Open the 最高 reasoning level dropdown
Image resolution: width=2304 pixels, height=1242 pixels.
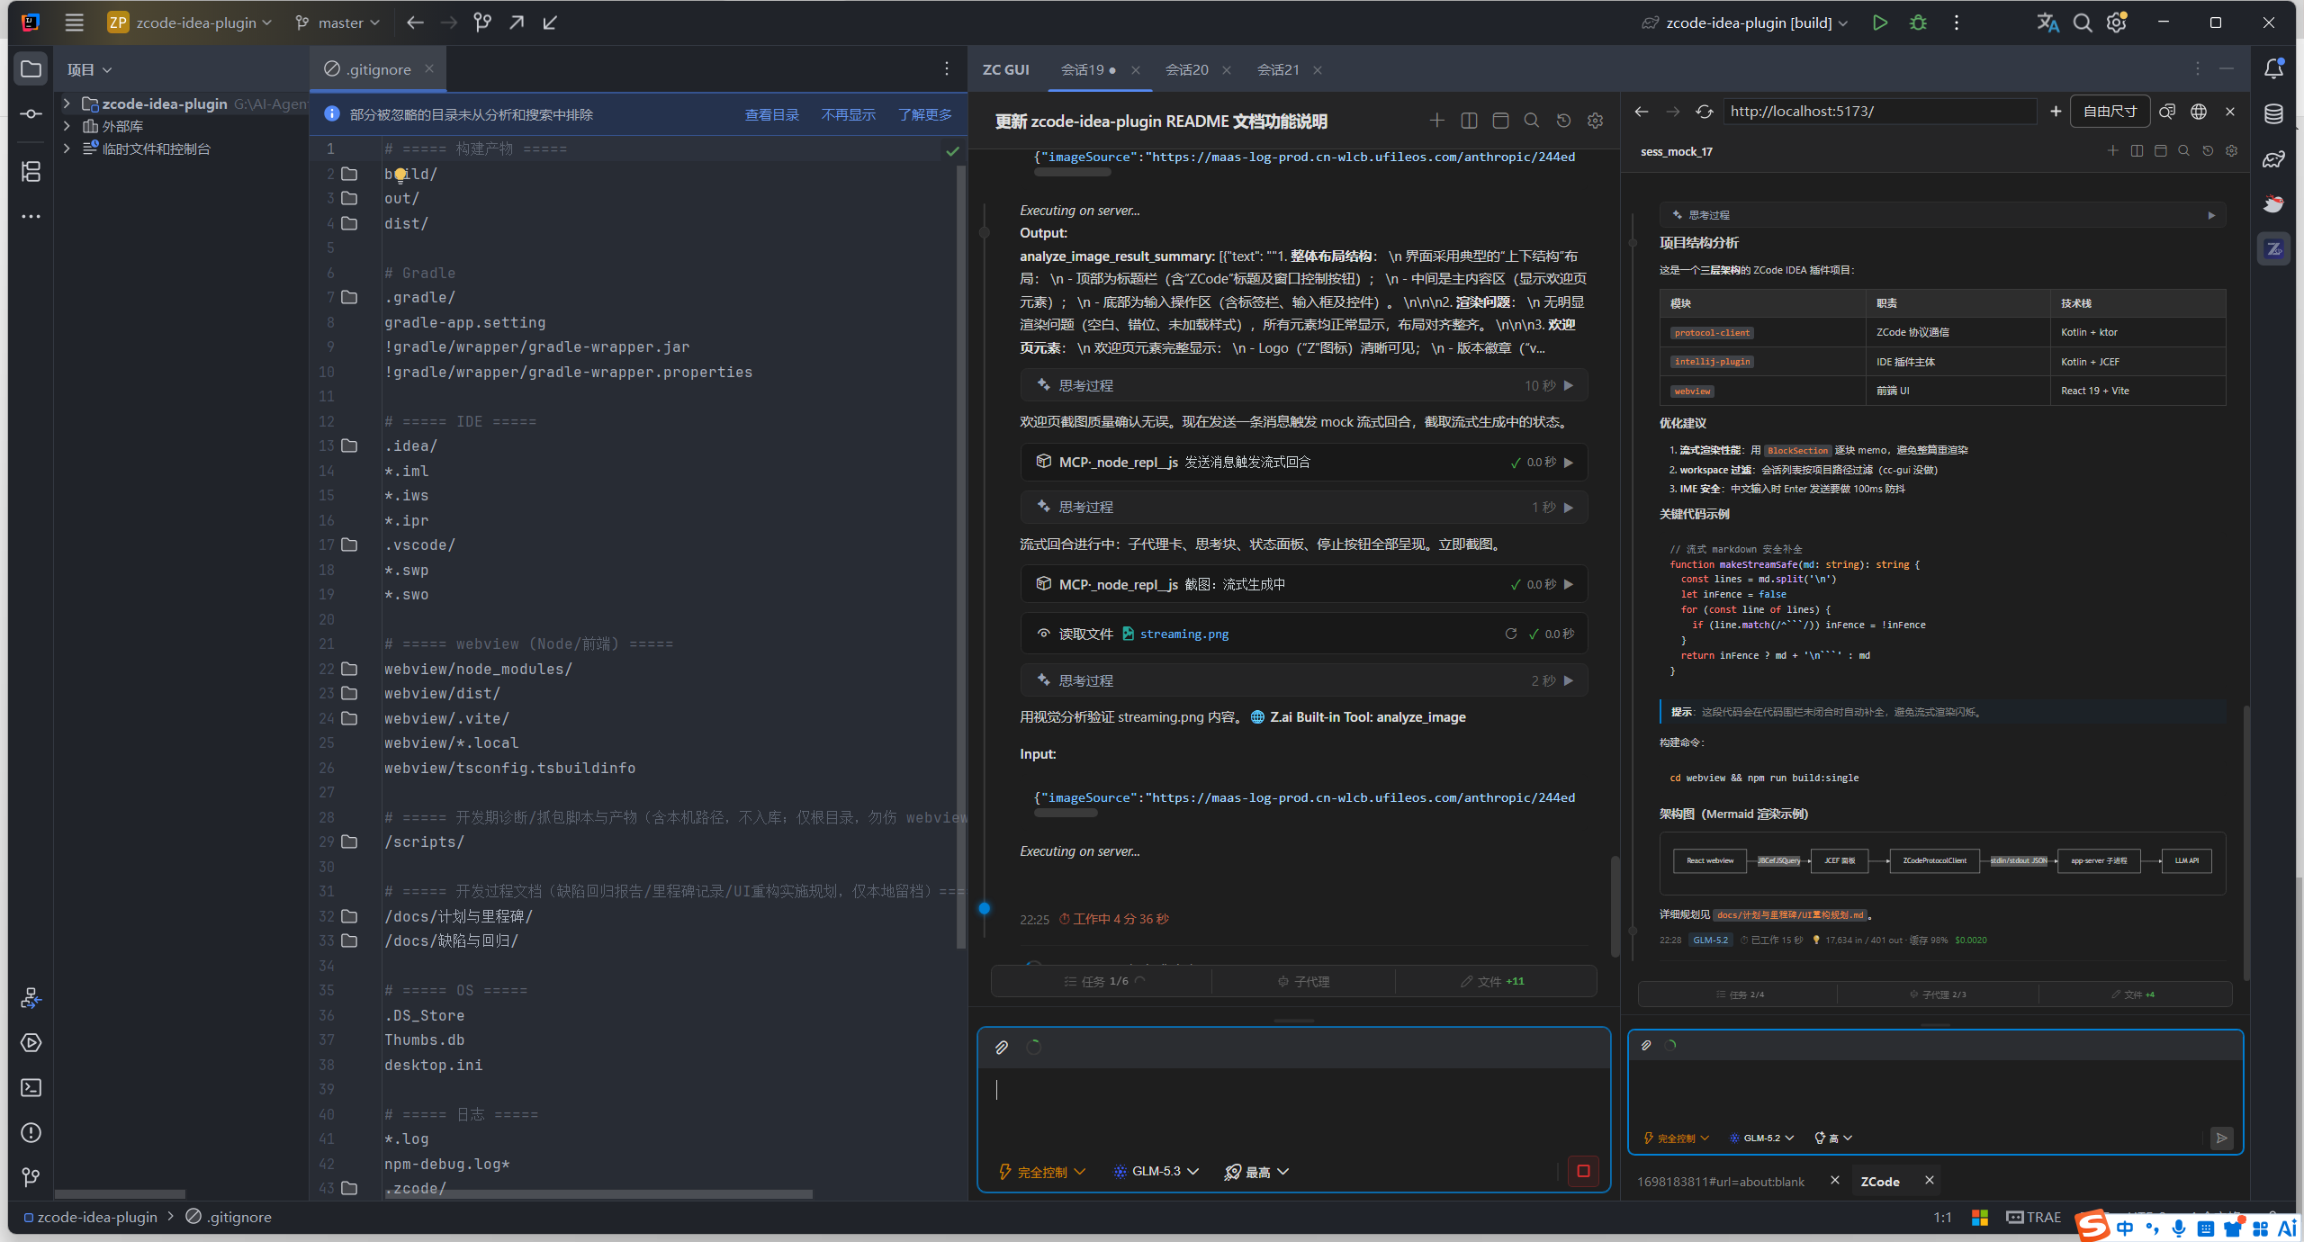[1257, 1171]
